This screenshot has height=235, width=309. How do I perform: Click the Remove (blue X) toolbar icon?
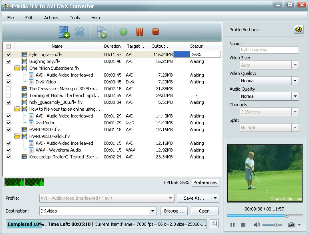[x=80, y=32]
